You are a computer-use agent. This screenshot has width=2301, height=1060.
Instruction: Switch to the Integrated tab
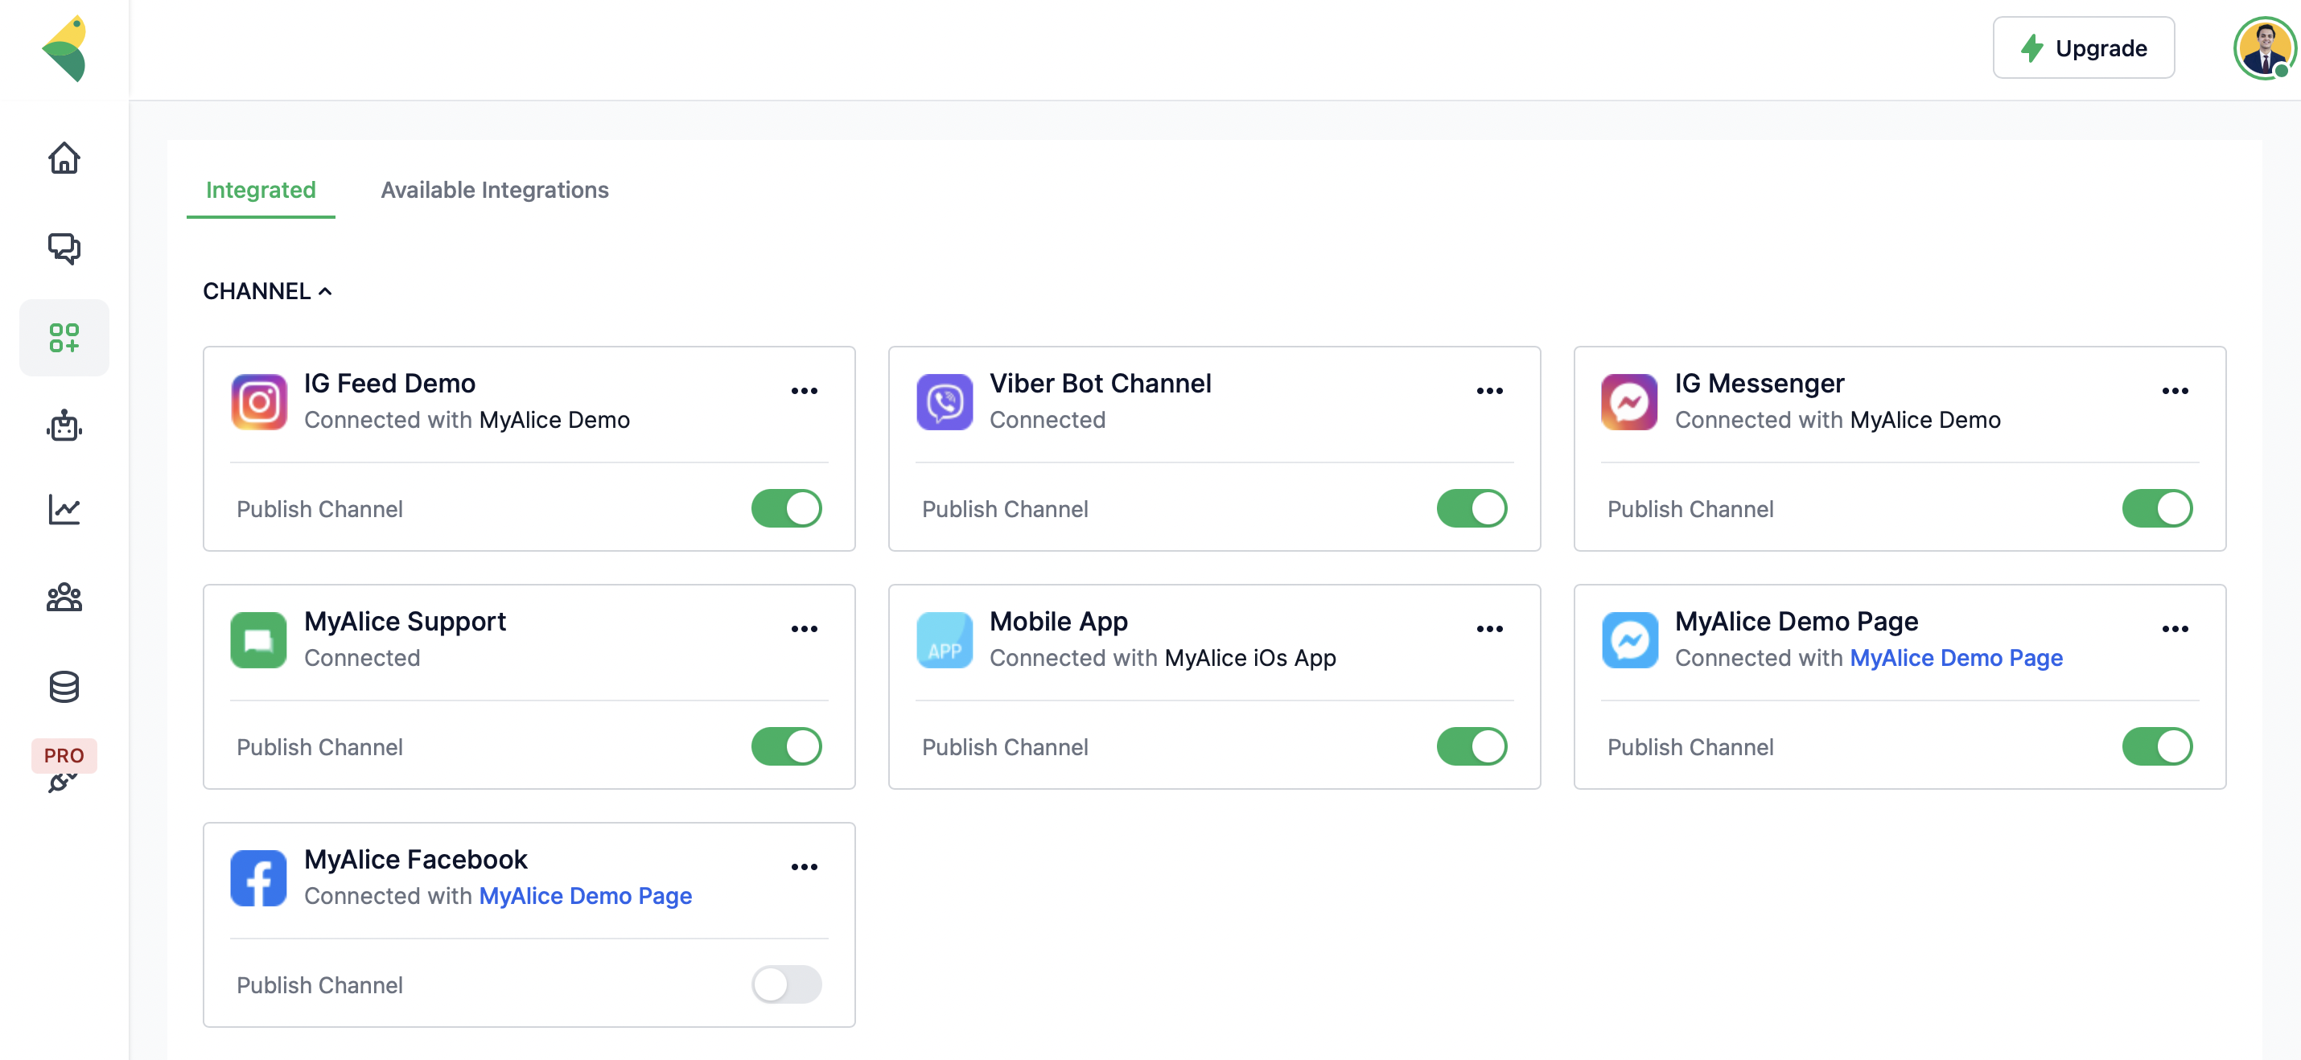click(261, 189)
